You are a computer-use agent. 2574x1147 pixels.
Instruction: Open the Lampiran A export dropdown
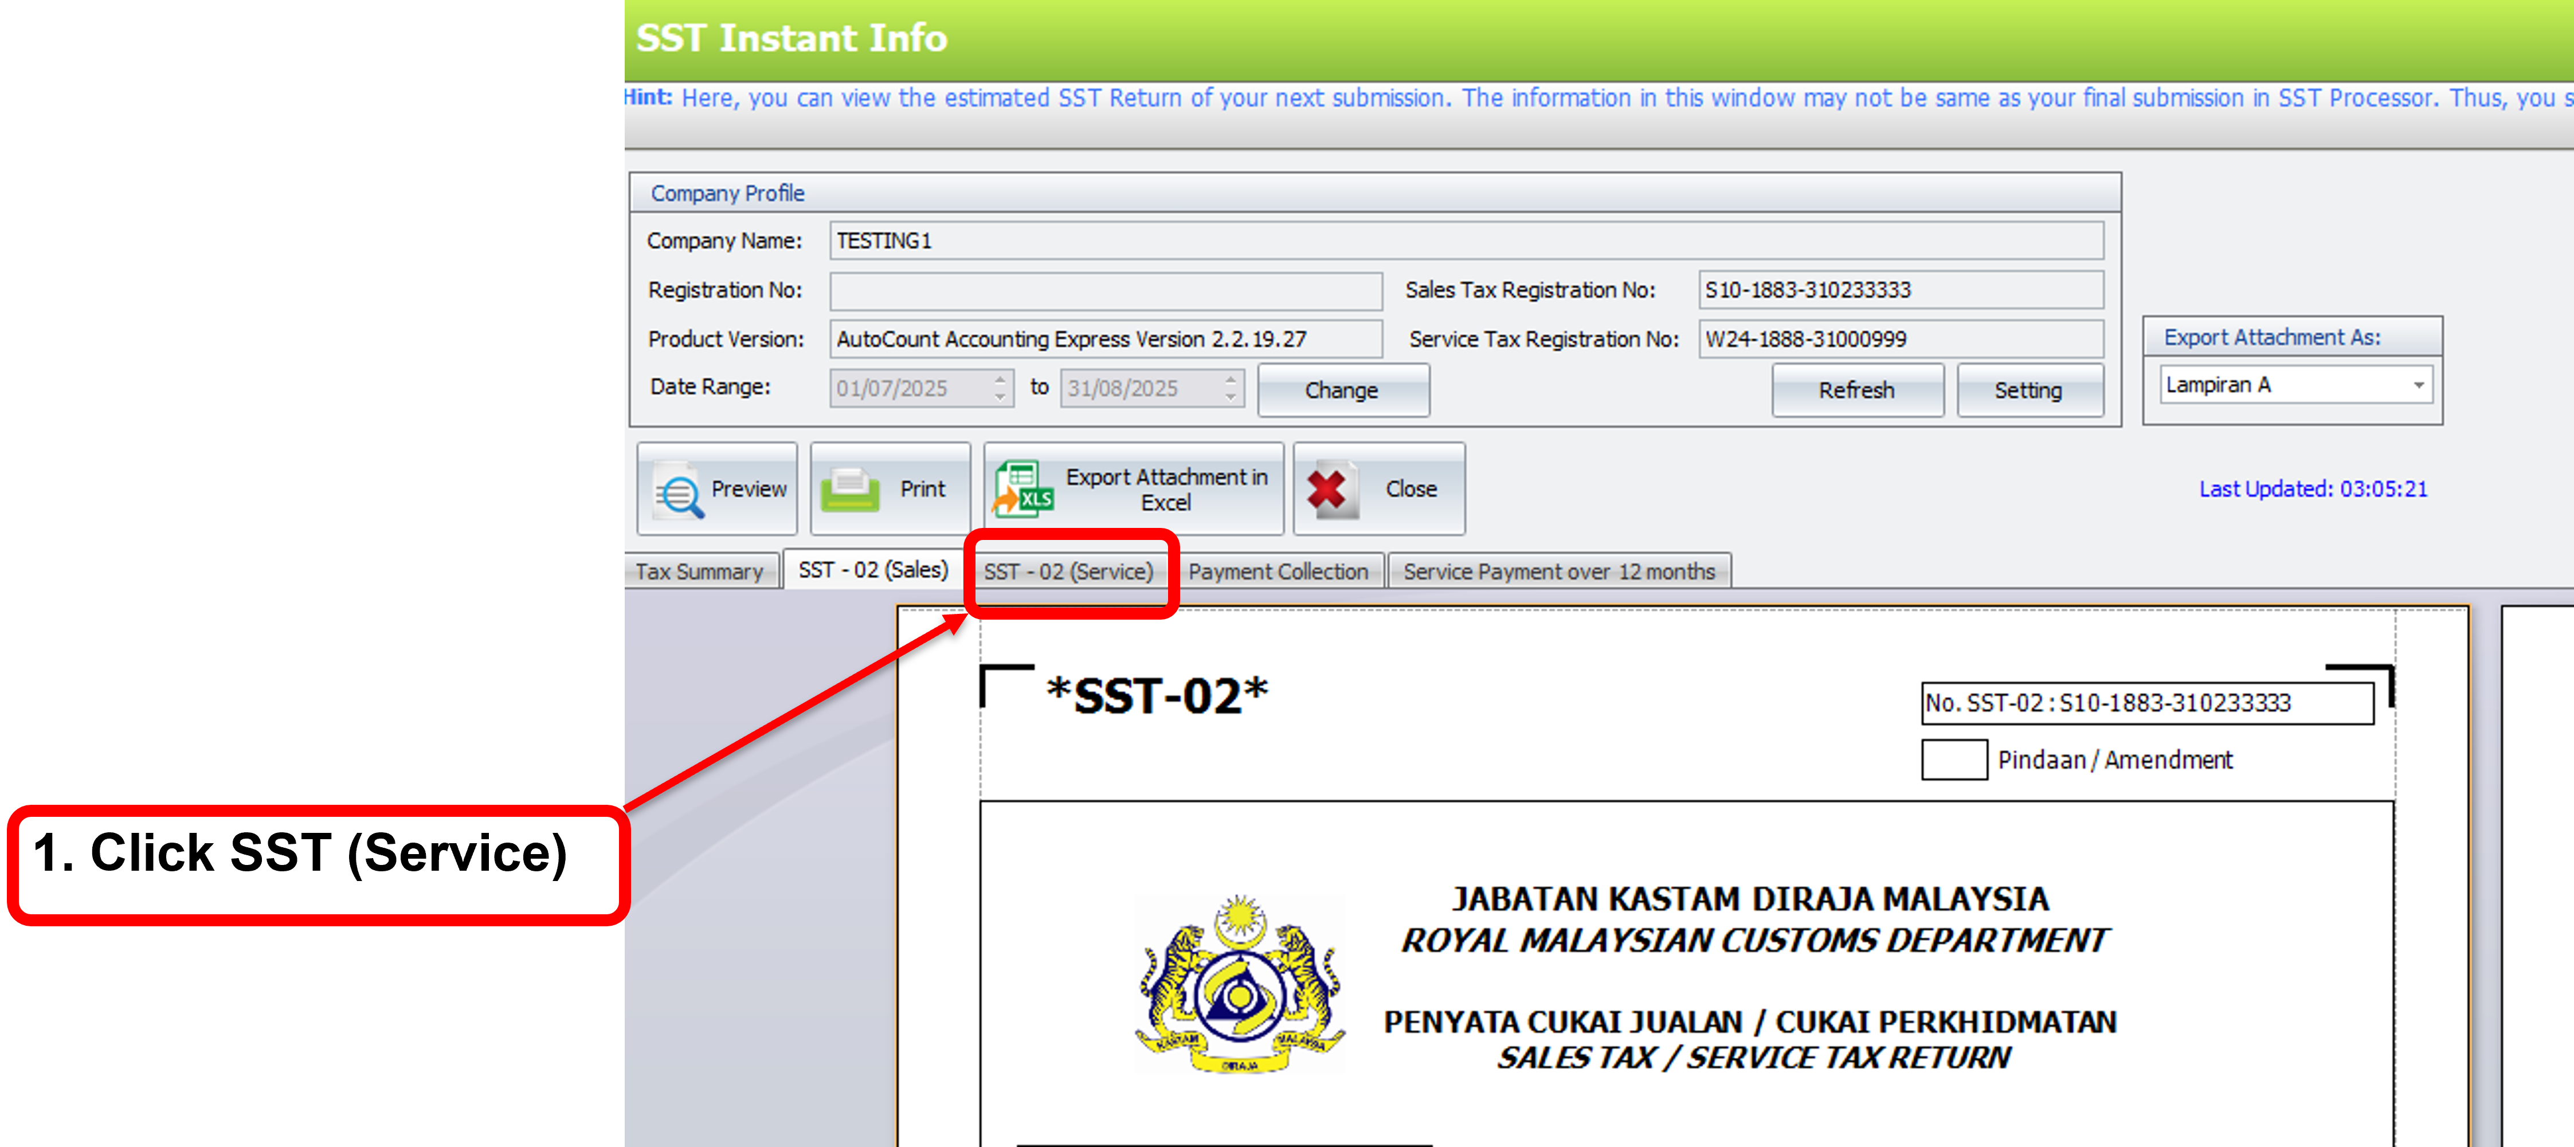click(2418, 386)
